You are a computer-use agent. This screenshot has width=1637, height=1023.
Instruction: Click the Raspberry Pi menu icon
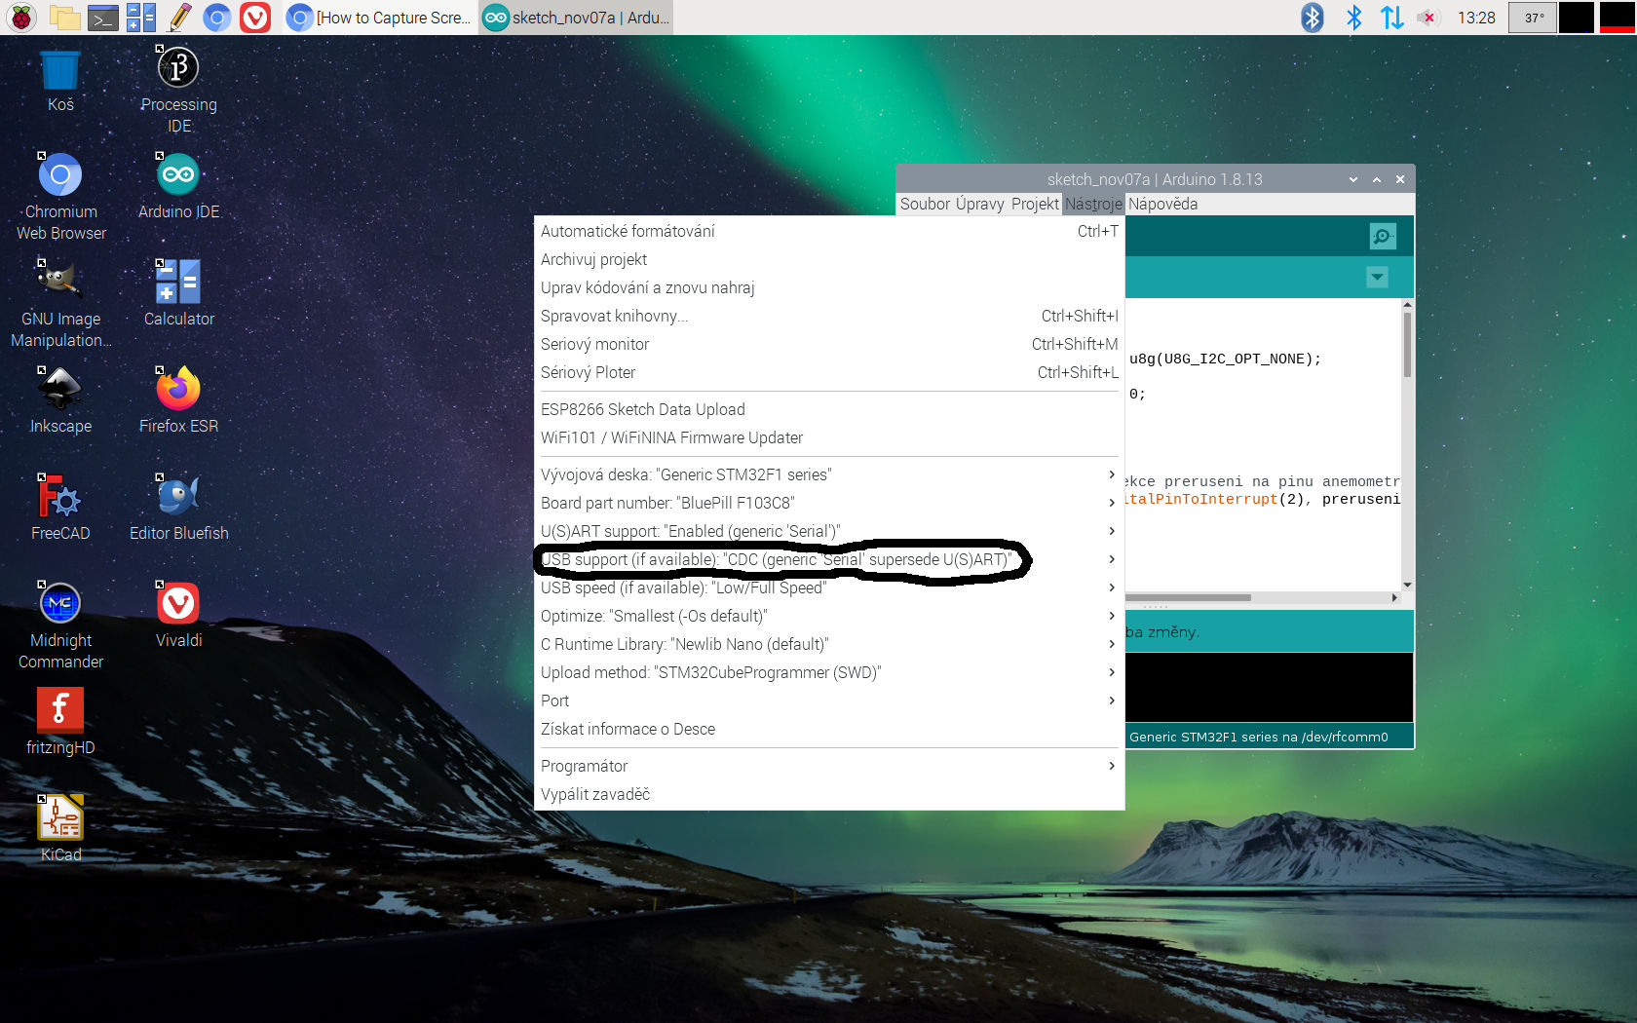point(21,18)
